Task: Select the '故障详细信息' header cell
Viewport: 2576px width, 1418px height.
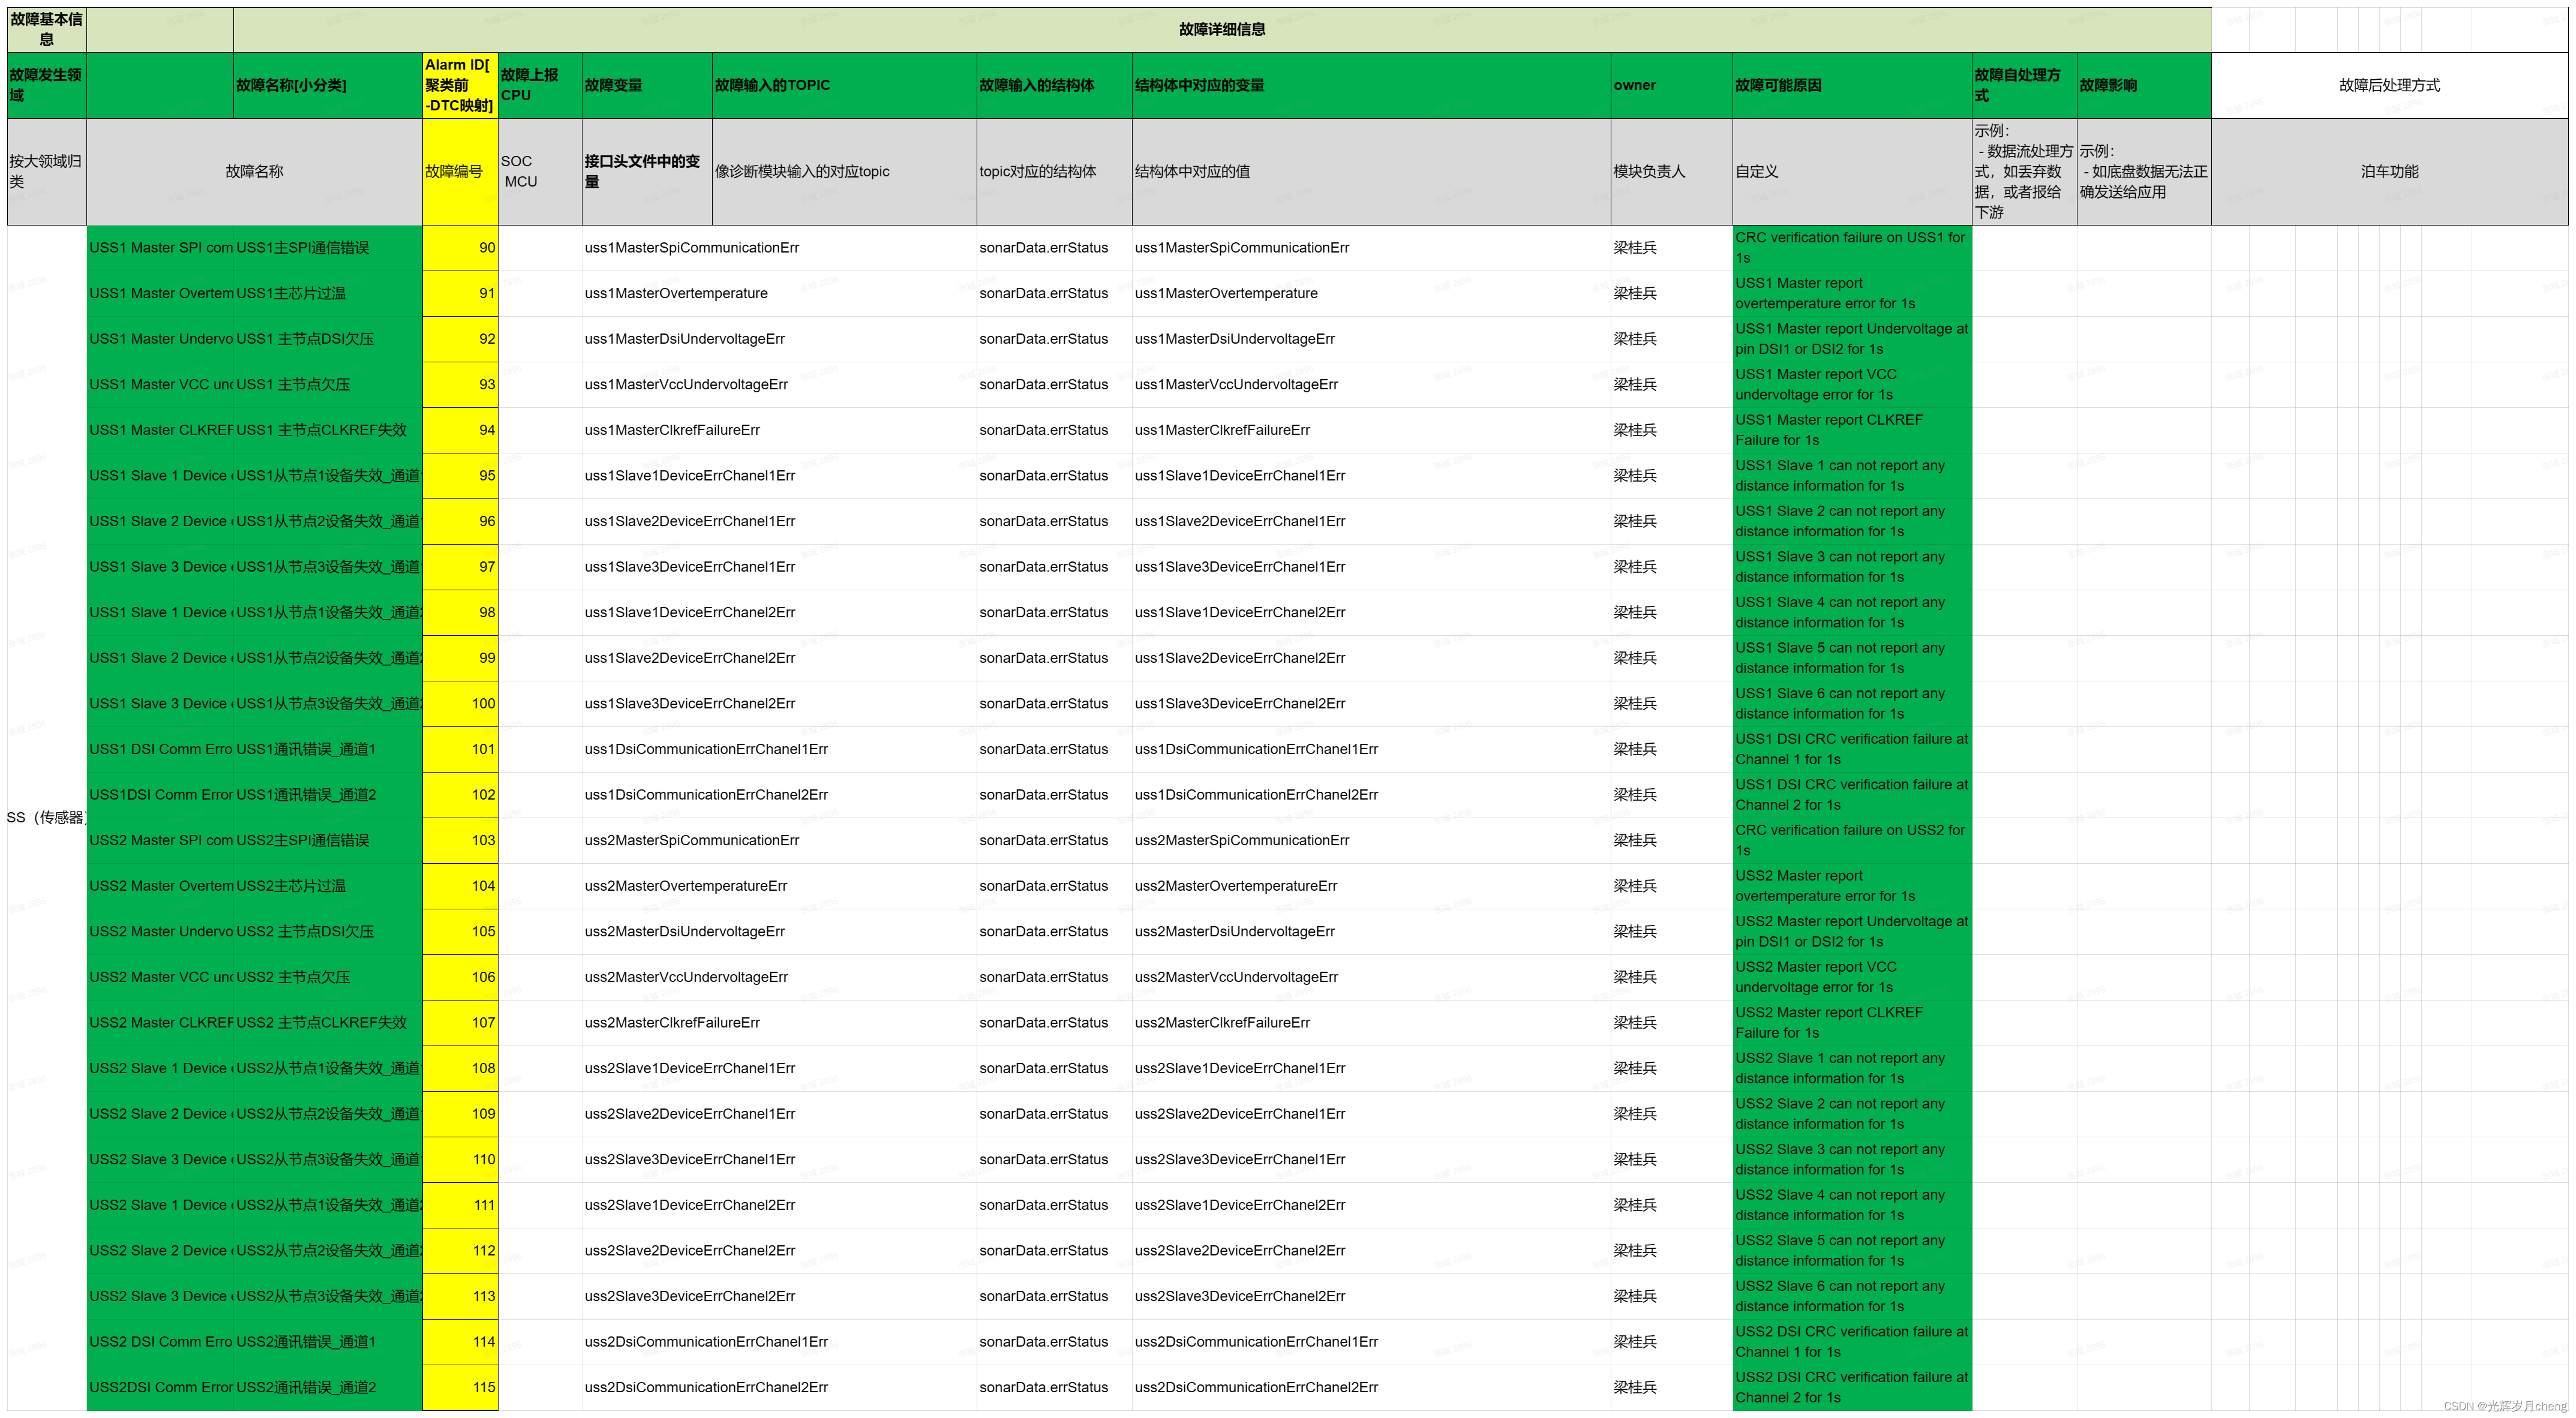Action: (1221, 30)
